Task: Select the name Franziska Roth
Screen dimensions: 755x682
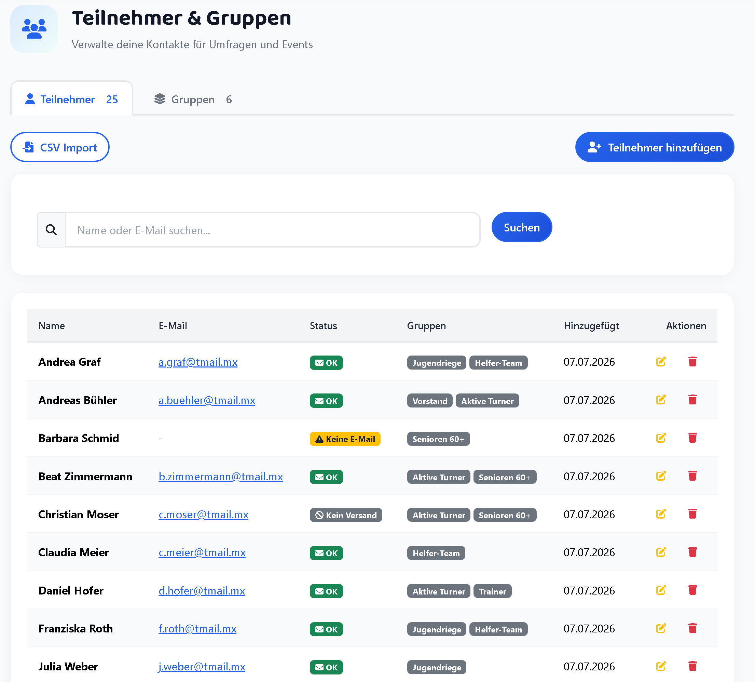Action: click(75, 628)
